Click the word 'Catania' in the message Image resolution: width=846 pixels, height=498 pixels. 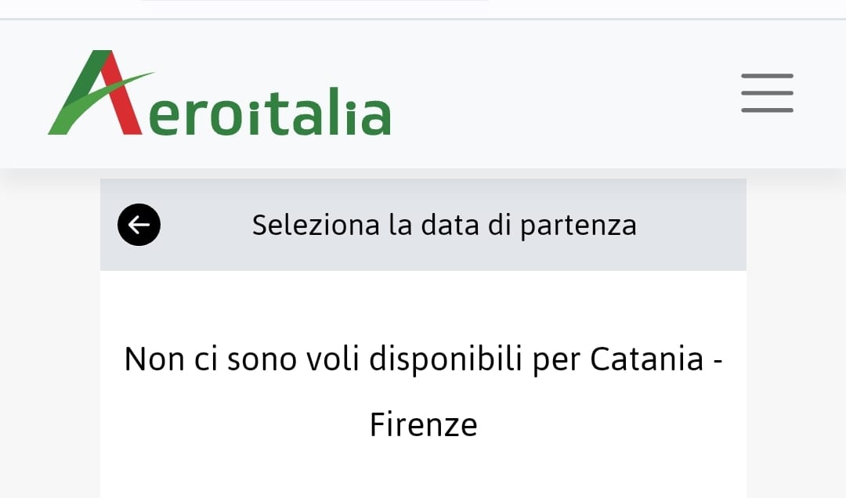click(x=646, y=359)
